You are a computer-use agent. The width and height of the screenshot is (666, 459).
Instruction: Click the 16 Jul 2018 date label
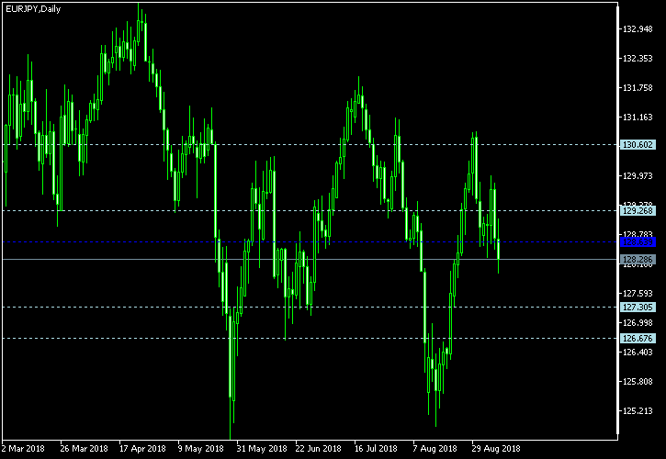376,449
